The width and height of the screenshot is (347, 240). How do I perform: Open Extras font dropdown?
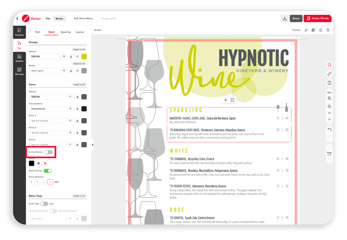(x=47, y=145)
